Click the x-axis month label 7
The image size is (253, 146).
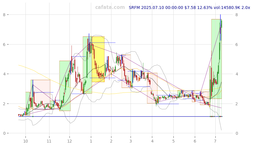215,141
